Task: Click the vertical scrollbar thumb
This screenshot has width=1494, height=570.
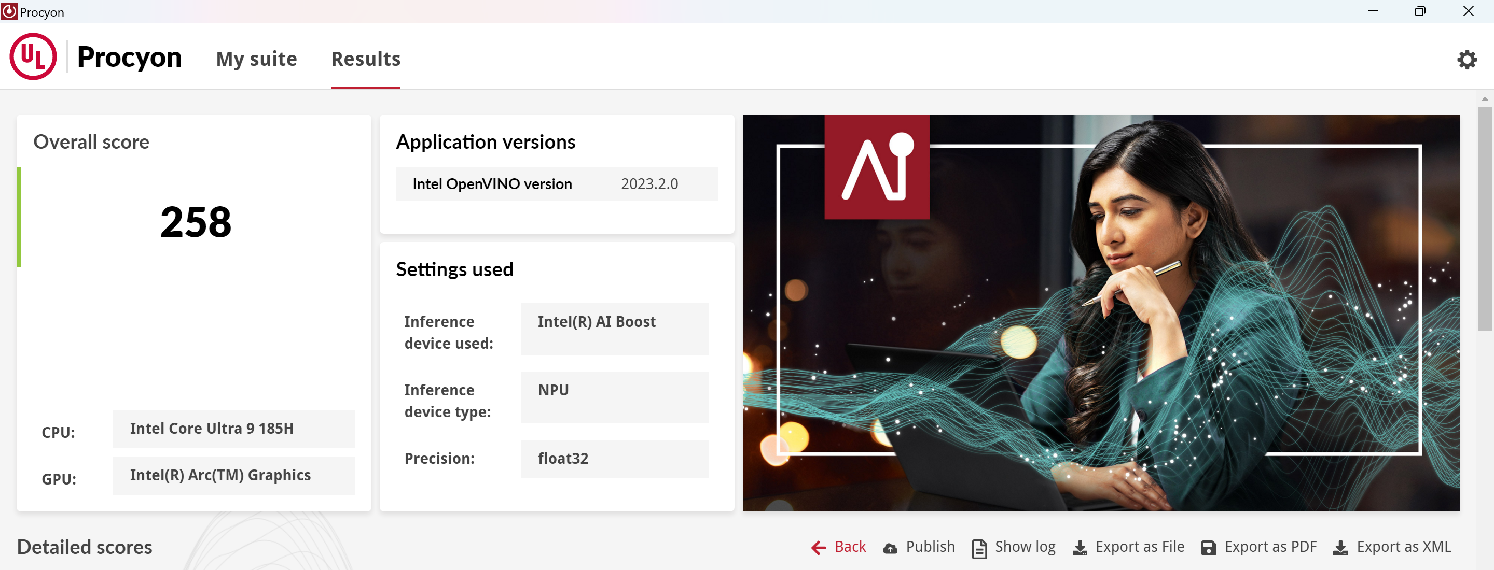Action: [1485, 219]
